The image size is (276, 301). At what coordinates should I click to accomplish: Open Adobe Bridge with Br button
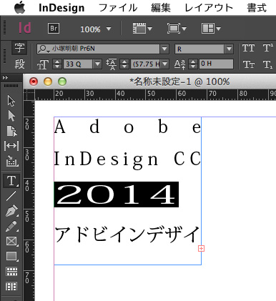tap(54, 29)
